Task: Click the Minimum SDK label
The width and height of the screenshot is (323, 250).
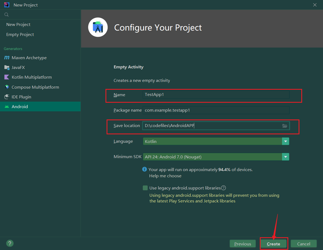Action: click(x=127, y=156)
